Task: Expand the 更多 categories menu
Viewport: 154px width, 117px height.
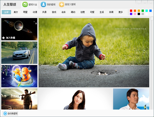Action: click(x=120, y=12)
